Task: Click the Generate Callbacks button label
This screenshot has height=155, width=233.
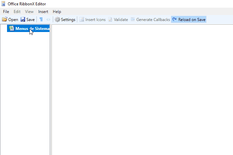Action: tap(153, 20)
